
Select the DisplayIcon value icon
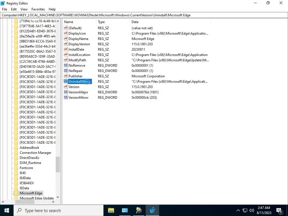[x=66, y=33]
